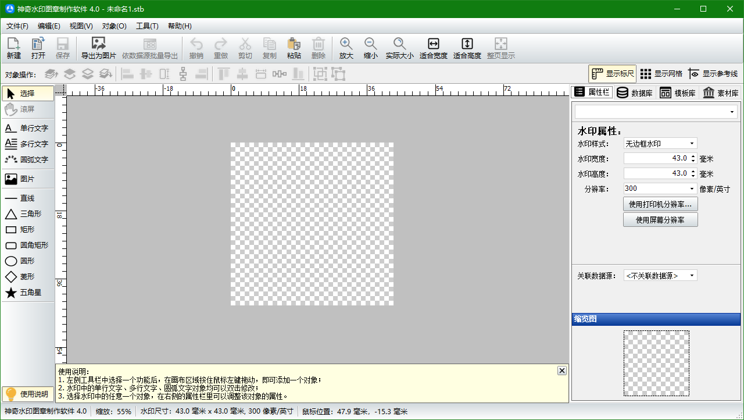The width and height of the screenshot is (744, 420).
Task: Click the 使用打印机分辨率 button
Action: 660,204
